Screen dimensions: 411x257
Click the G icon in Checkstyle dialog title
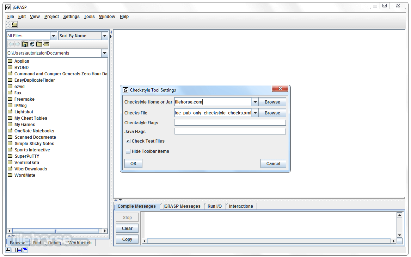tap(125, 90)
